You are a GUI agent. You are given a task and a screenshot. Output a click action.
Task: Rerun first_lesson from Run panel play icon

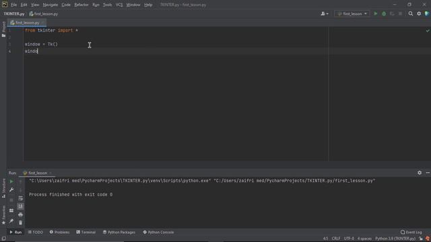pyautogui.click(x=11, y=182)
